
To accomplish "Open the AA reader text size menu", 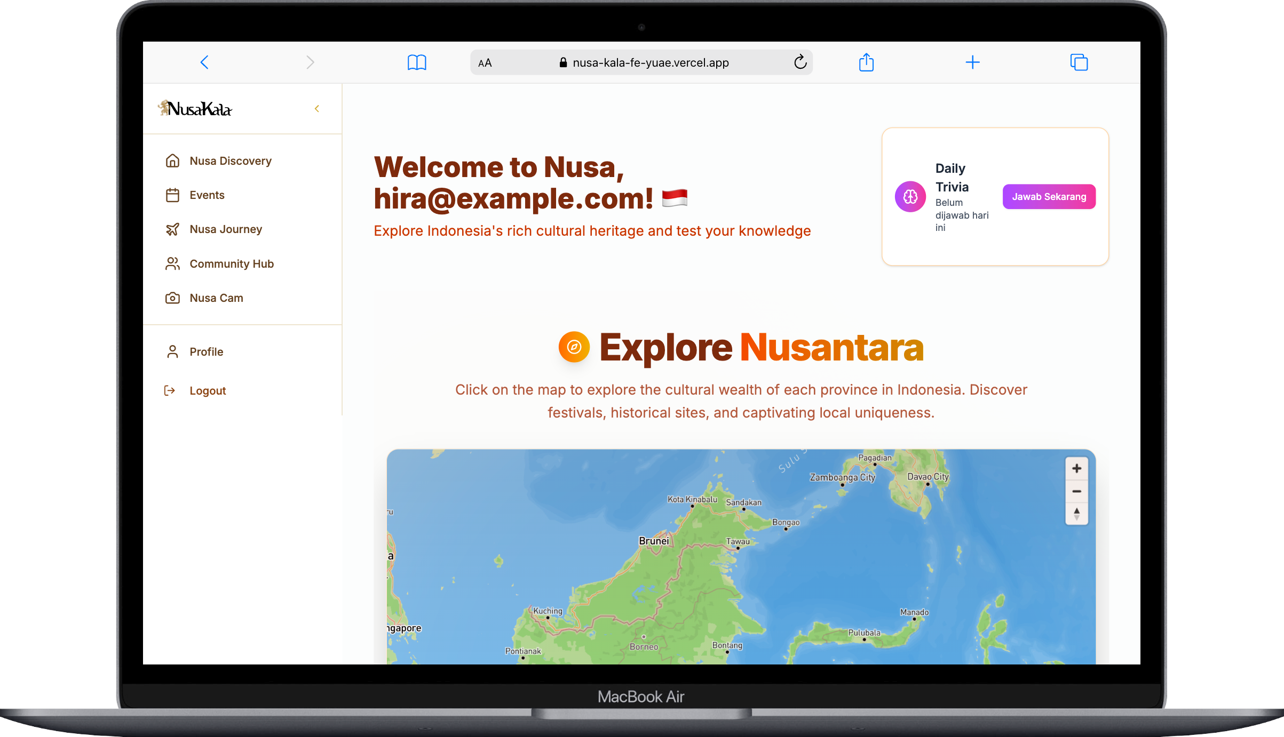I will click(485, 63).
